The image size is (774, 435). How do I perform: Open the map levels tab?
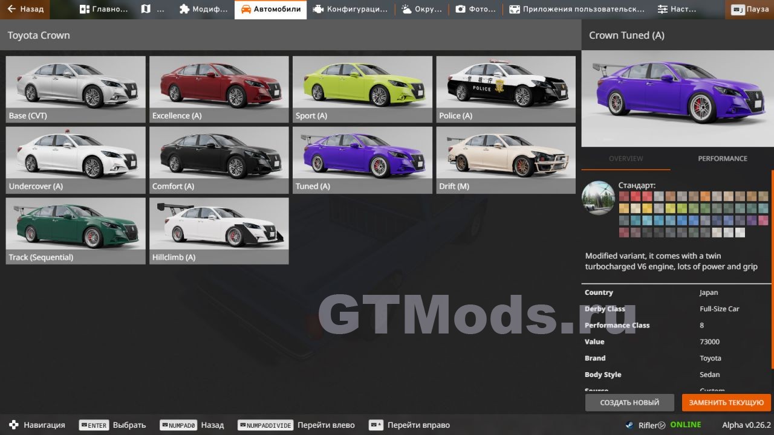pos(152,9)
